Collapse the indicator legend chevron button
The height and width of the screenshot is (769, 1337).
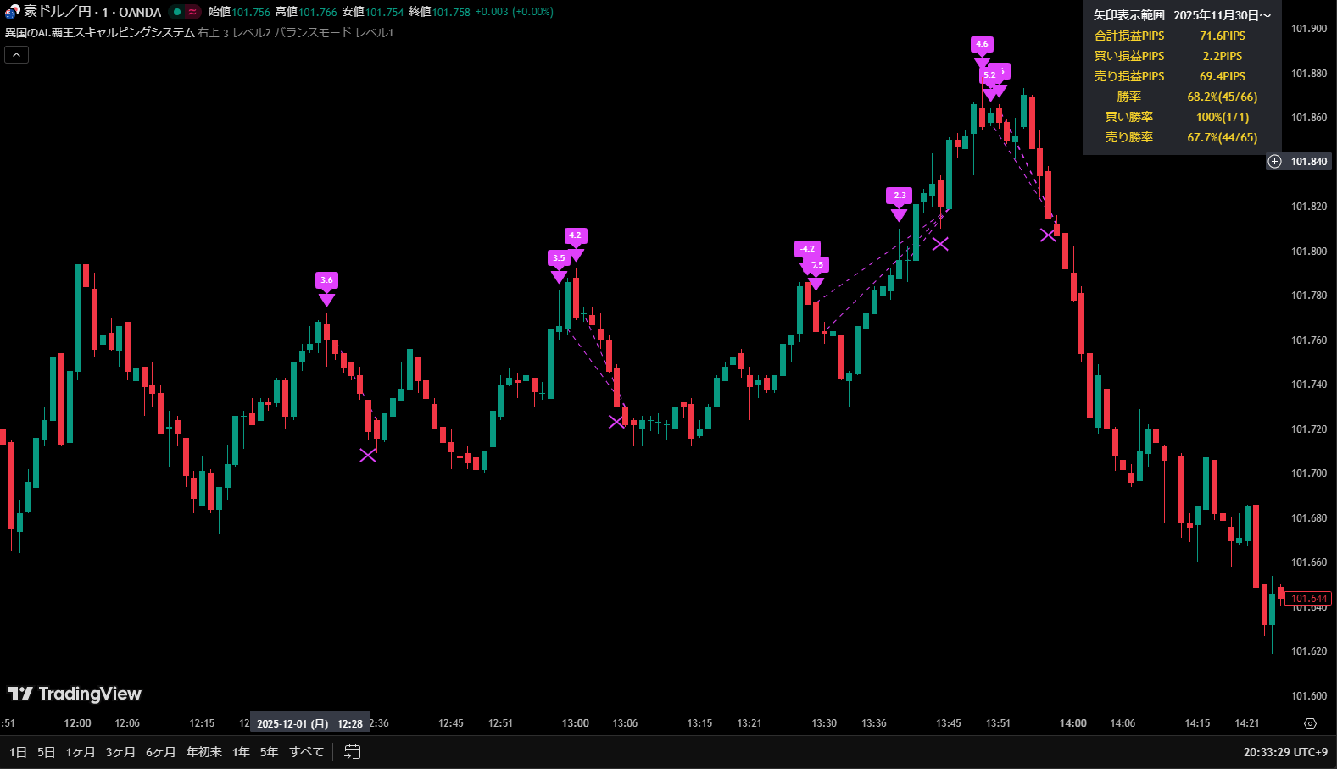tap(17, 55)
